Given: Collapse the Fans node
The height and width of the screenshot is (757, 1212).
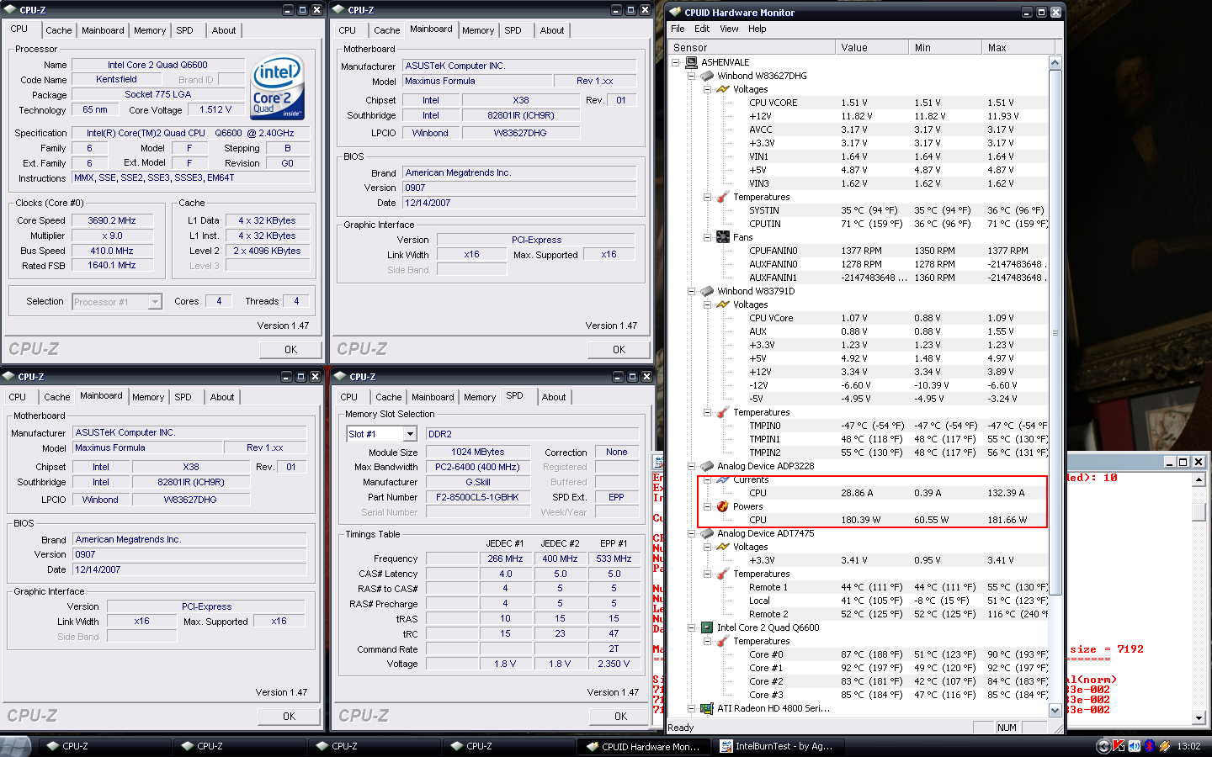Looking at the screenshot, I should [x=707, y=237].
